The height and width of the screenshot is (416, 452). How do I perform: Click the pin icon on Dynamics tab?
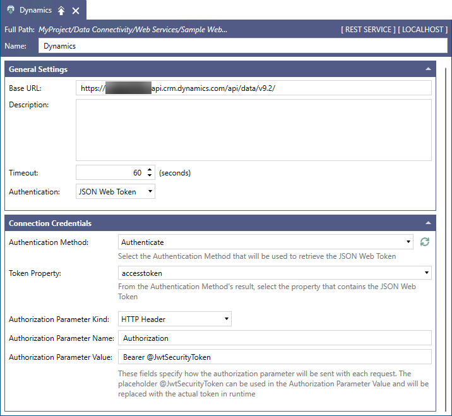click(61, 11)
